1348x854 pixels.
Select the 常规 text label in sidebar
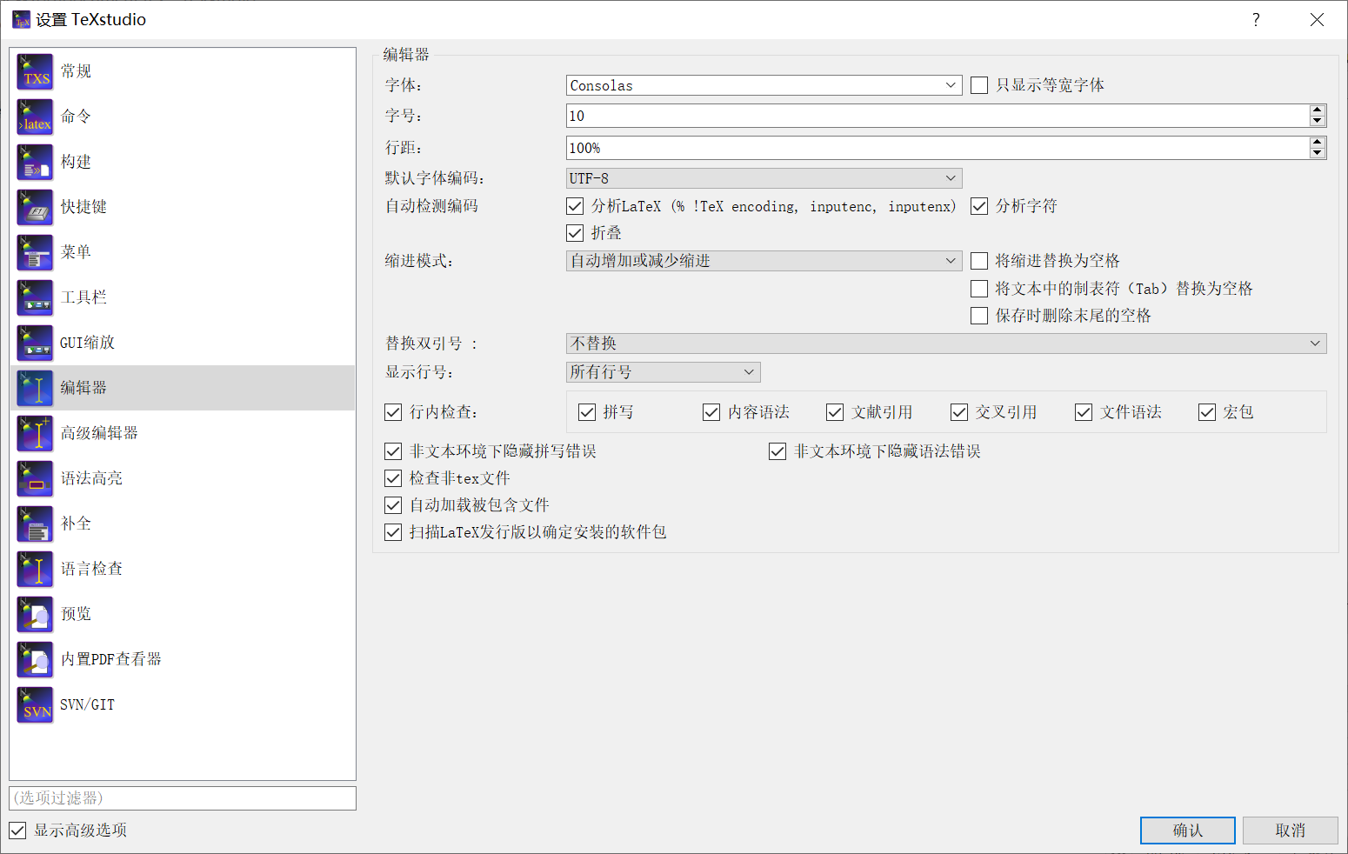[76, 71]
